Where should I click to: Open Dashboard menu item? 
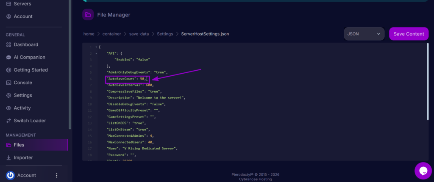tap(26, 45)
